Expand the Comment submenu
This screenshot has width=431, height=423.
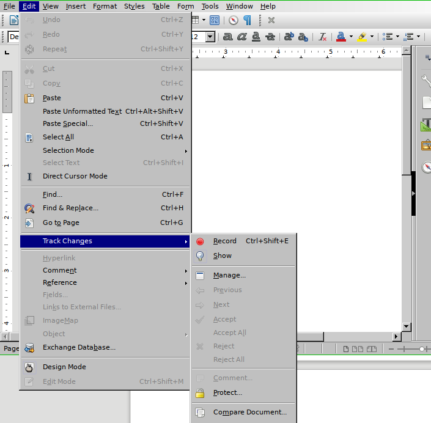[105, 270]
